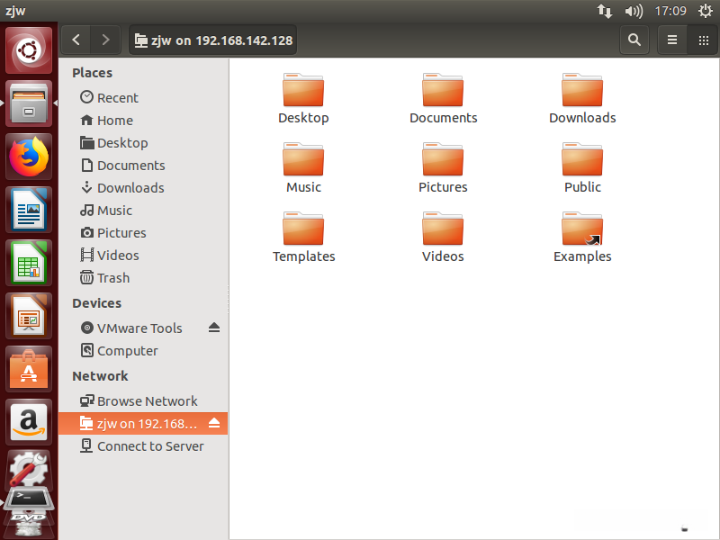The image size is (720, 540).
Task: Launch Firefox from the launcher
Action: pos(29,157)
